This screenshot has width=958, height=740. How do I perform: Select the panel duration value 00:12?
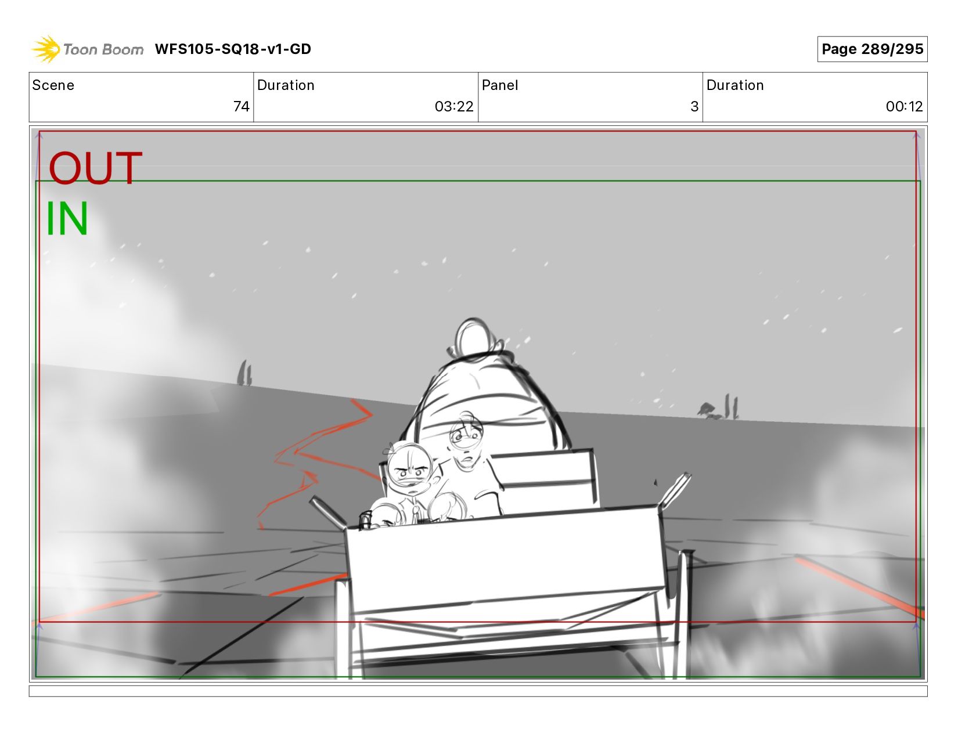click(904, 106)
